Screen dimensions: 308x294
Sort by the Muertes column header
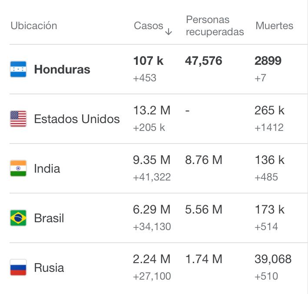(x=274, y=26)
